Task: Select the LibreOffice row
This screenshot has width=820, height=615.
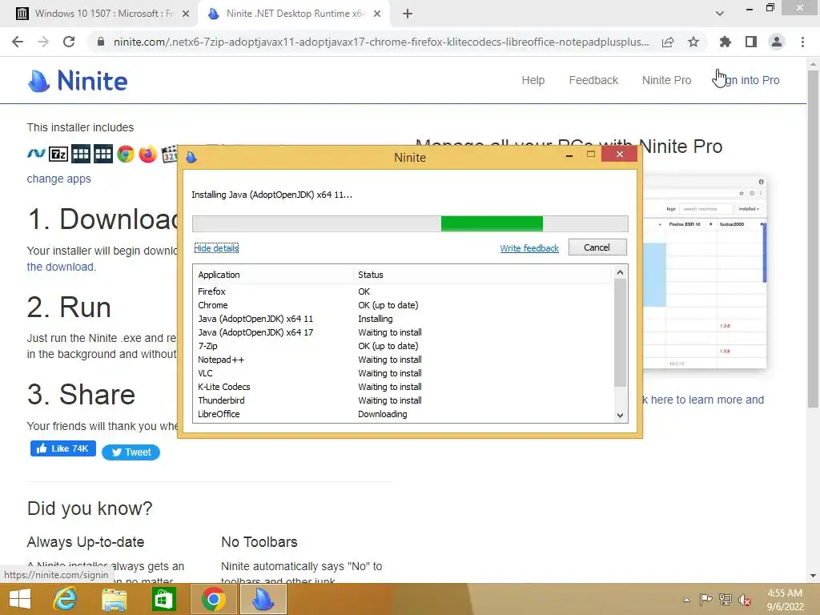Action: [x=404, y=414]
